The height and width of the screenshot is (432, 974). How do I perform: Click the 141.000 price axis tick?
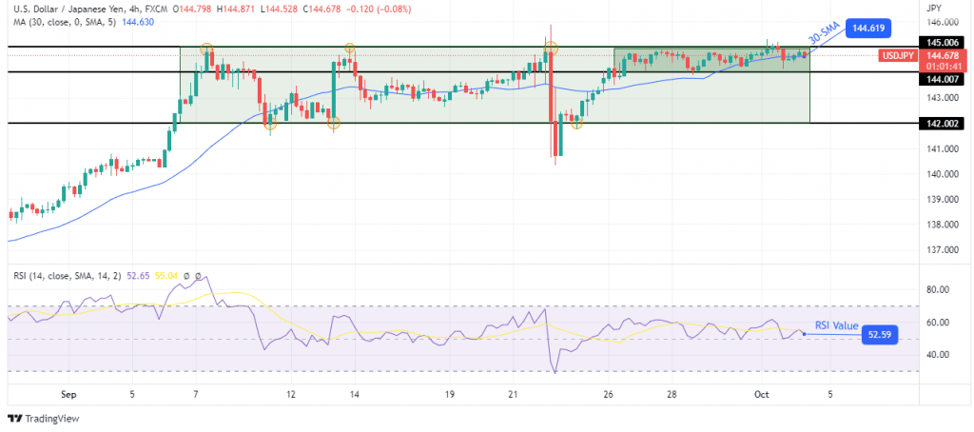click(941, 149)
